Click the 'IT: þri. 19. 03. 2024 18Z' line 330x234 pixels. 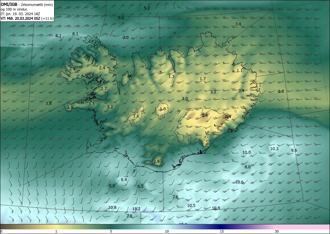click(20, 14)
